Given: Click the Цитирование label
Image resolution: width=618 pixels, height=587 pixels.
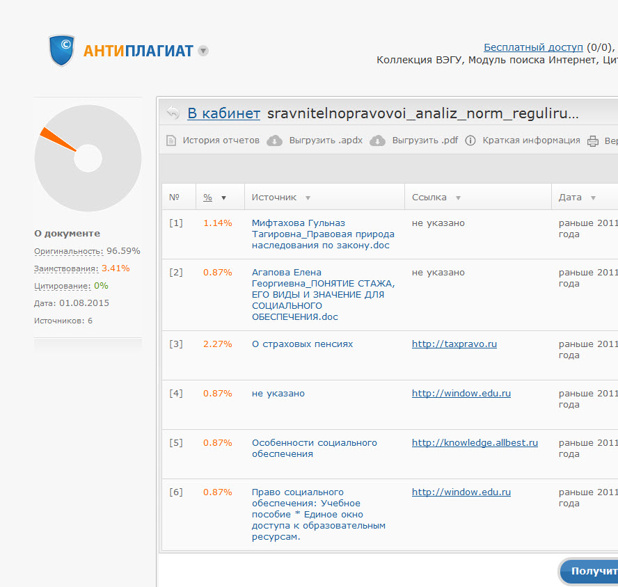Looking at the screenshot, I should tap(62, 286).
